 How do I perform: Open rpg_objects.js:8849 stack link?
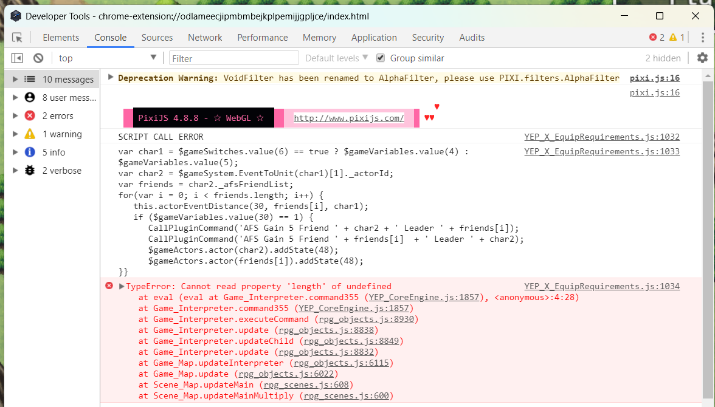click(x=351, y=341)
